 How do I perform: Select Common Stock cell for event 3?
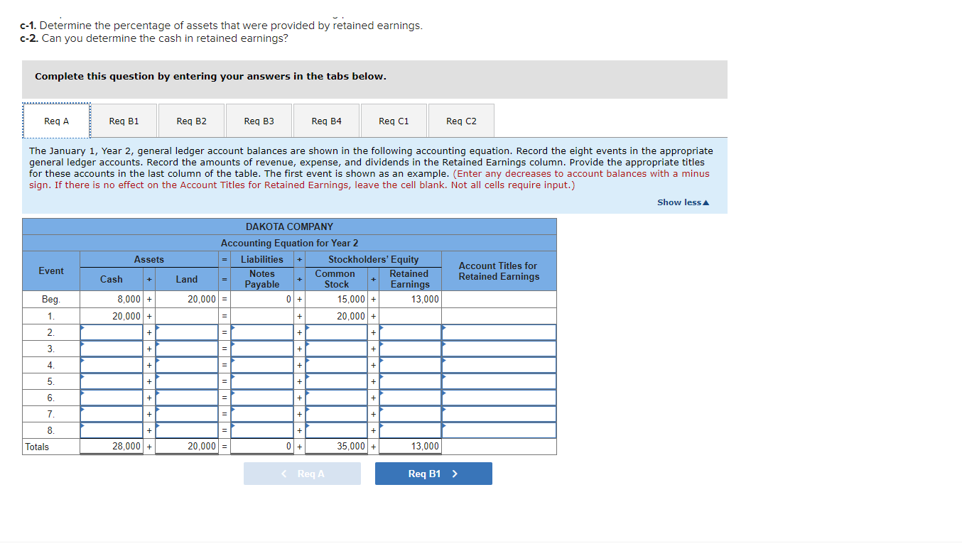(x=336, y=349)
